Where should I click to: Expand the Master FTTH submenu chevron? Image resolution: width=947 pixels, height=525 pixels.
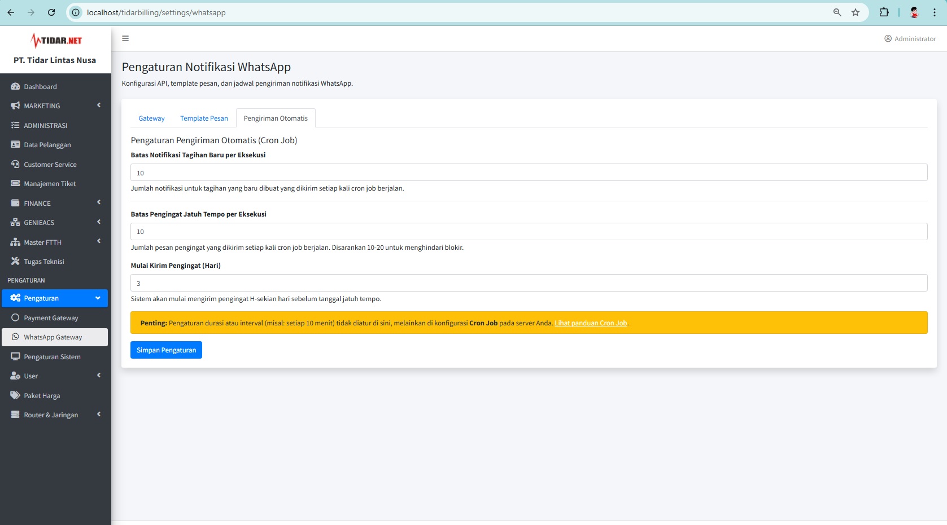click(x=99, y=241)
